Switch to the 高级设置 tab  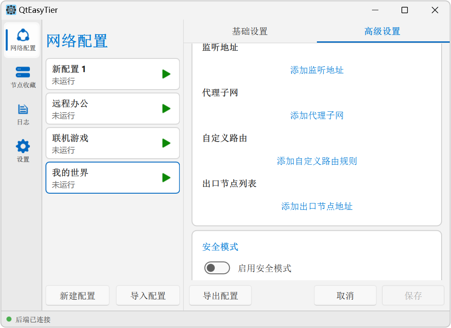[383, 31]
